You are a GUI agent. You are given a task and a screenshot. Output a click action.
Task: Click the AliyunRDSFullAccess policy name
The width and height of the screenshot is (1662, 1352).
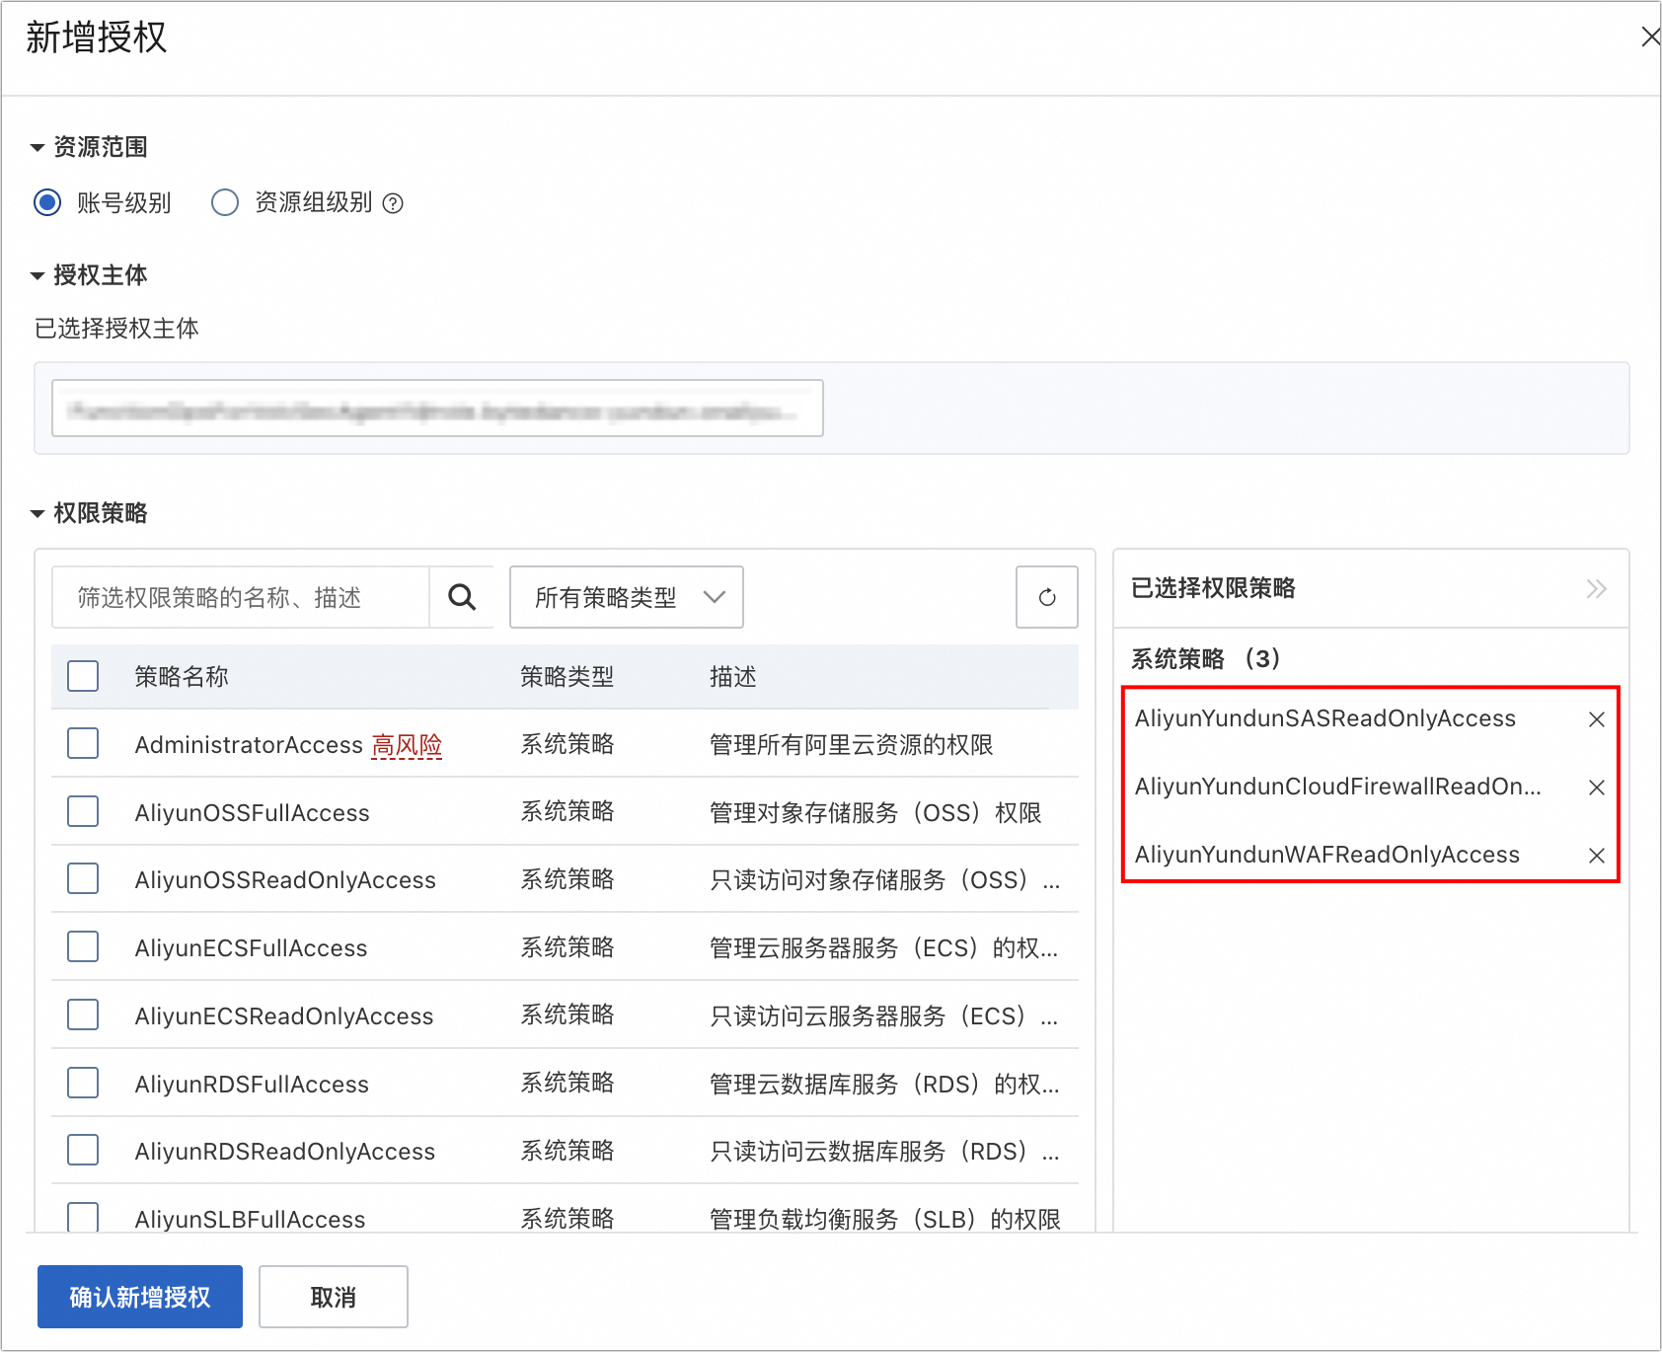[x=252, y=1085]
